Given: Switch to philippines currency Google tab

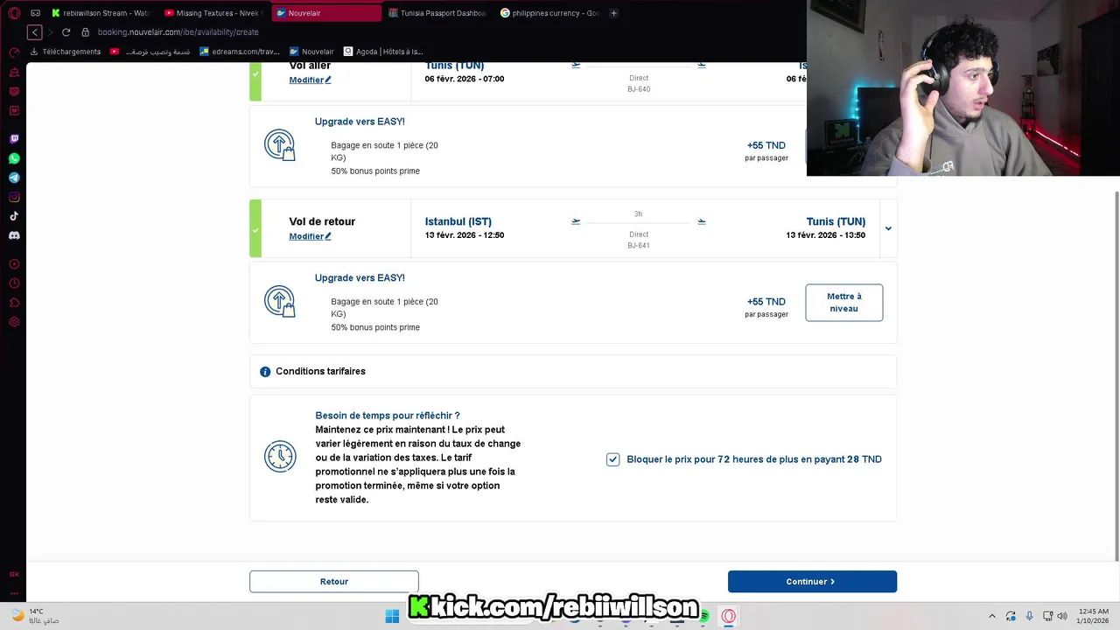Looking at the screenshot, I should coord(550,13).
